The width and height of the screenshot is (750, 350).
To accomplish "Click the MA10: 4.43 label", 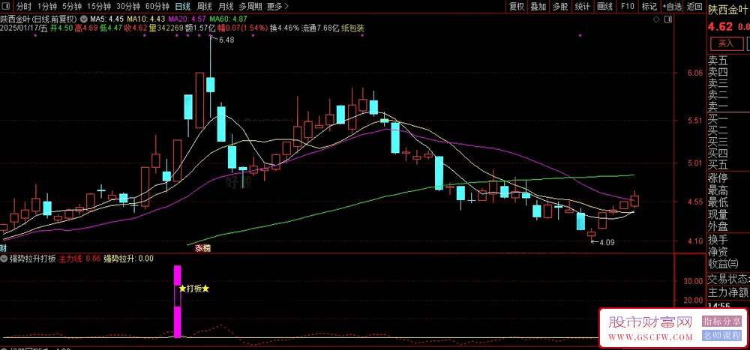I will (x=146, y=19).
